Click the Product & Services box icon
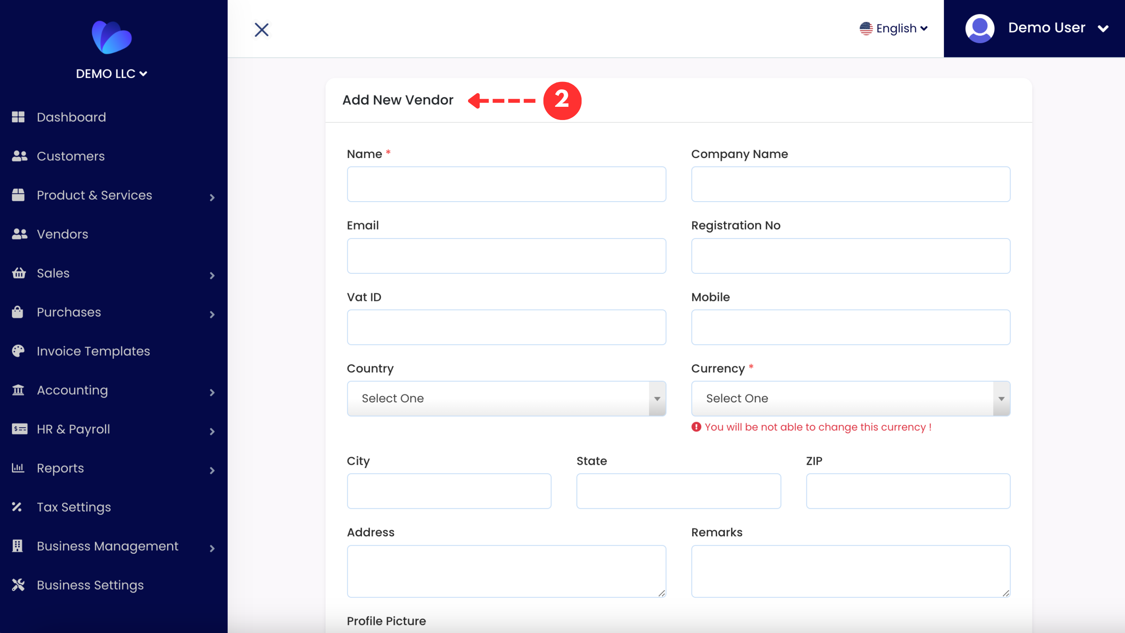 18,195
